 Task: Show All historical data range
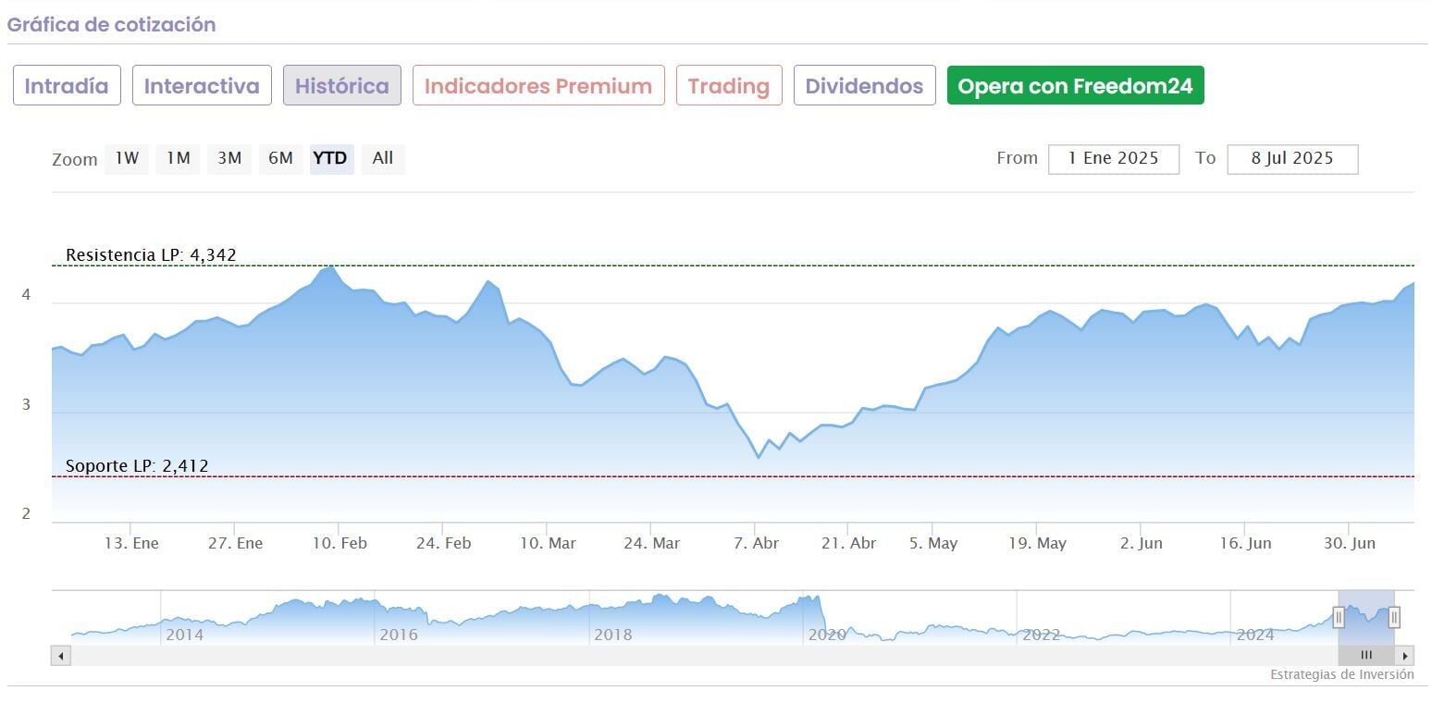pos(383,158)
